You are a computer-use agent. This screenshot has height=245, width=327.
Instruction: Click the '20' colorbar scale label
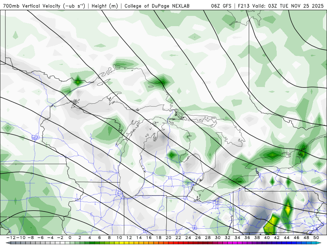(168, 238)
